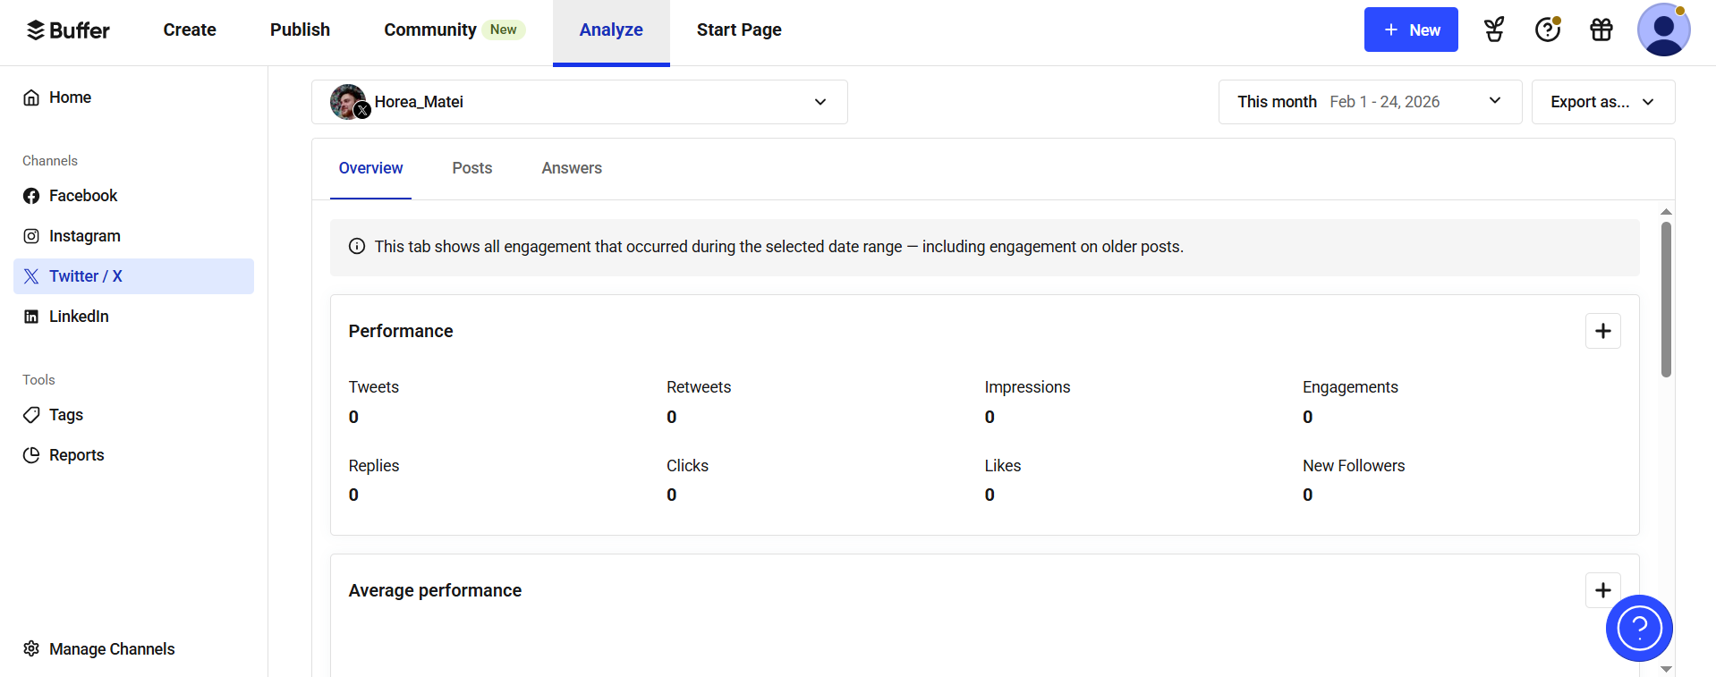
Task: Click the Buffer logo
Action: (x=68, y=30)
